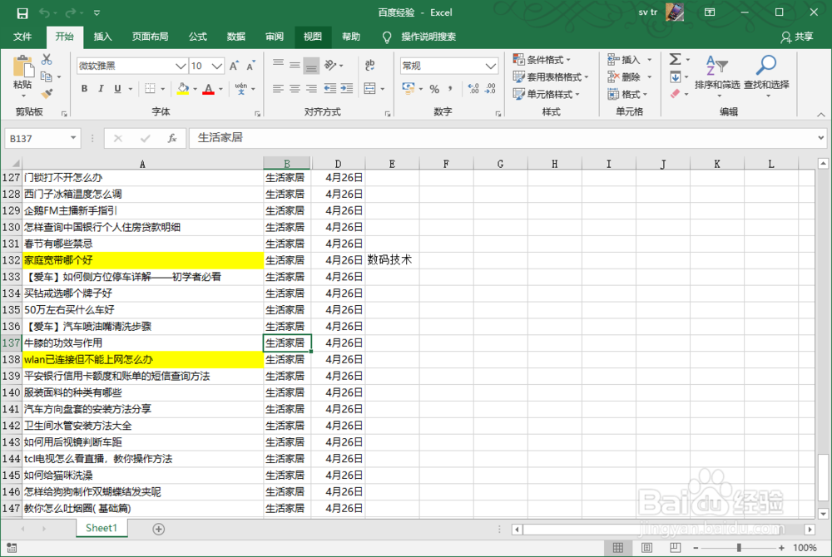Image resolution: width=832 pixels, height=557 pixels.
Task: Click the Wrap Text (ab) icon
Action: click(369, 66)
